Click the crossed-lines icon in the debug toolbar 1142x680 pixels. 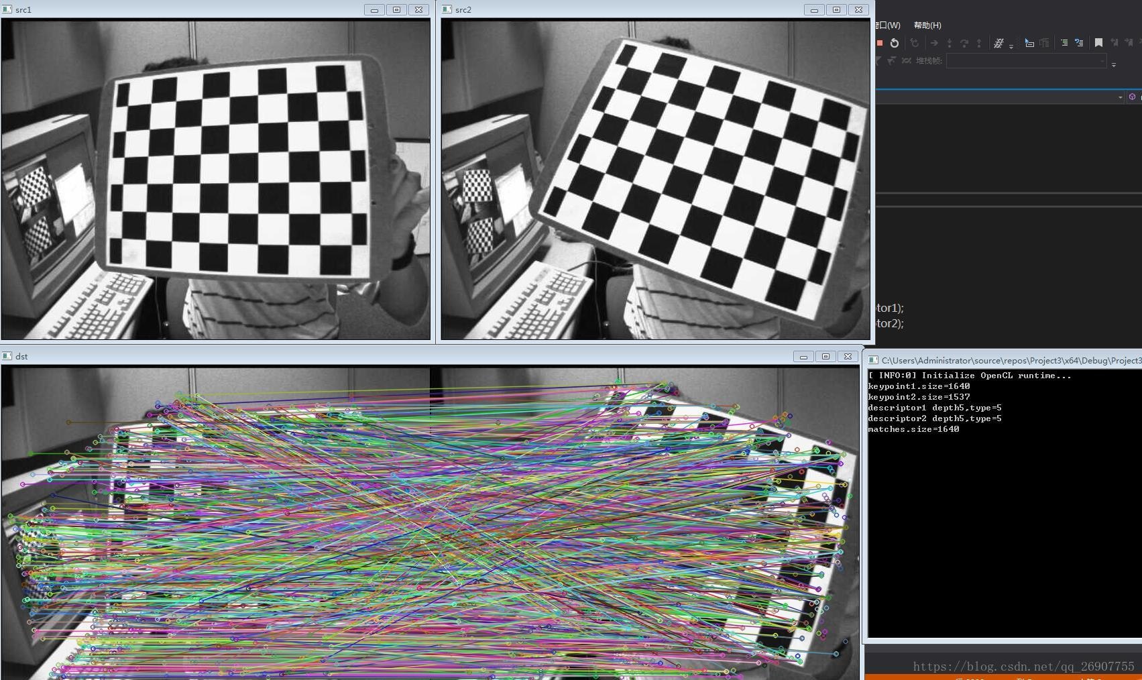pos(998,43)
